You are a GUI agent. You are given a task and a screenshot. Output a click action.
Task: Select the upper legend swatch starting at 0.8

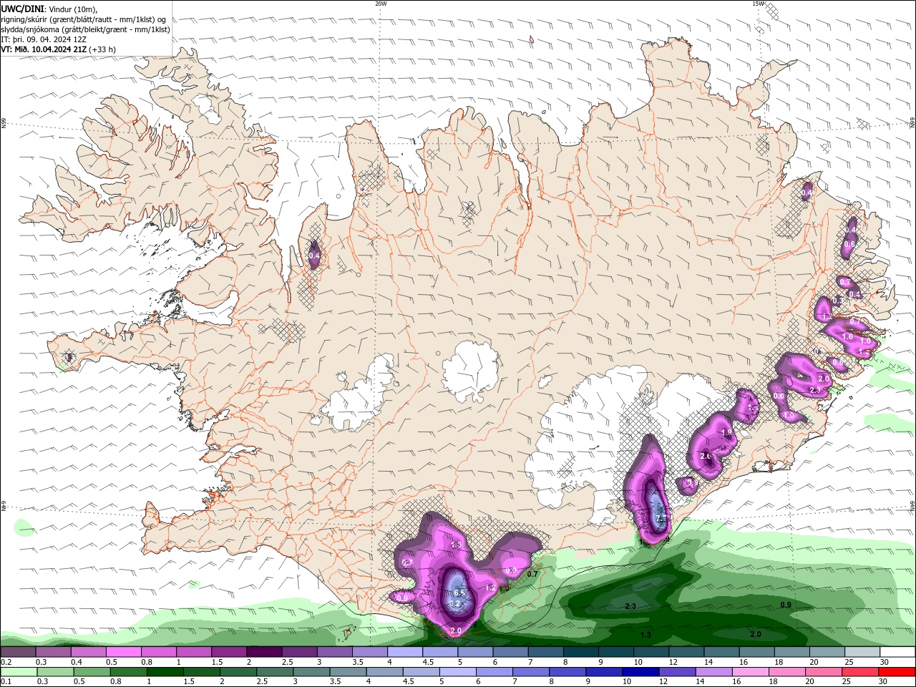click(159, 652)
